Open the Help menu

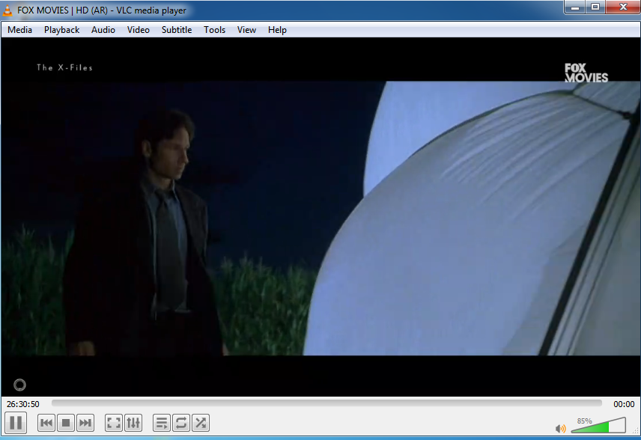tap(277, 30)
